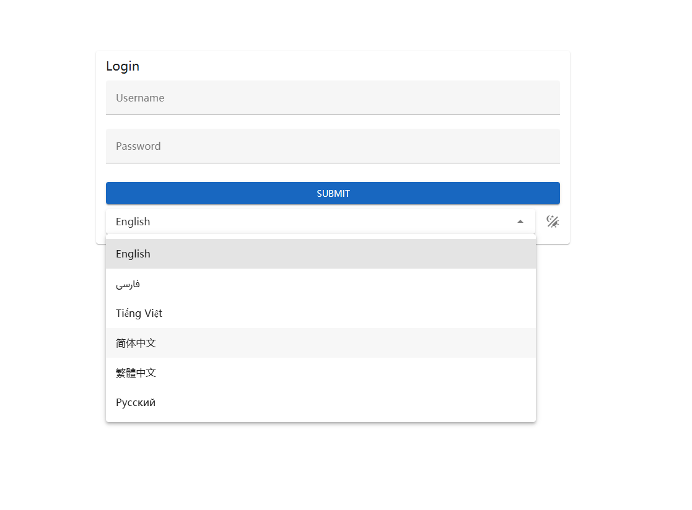Image resolution: width=692 pixels, height=510 pixels.
Task: Click the Login heading text
Action: coord(123,66)
